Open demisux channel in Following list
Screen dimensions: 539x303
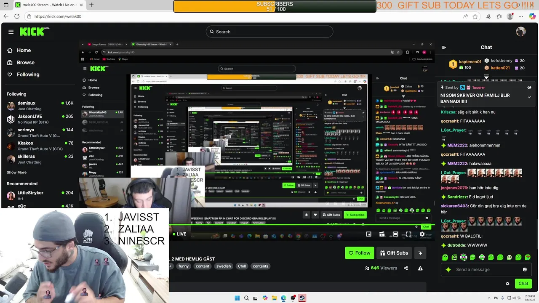(x=40, y=106)
